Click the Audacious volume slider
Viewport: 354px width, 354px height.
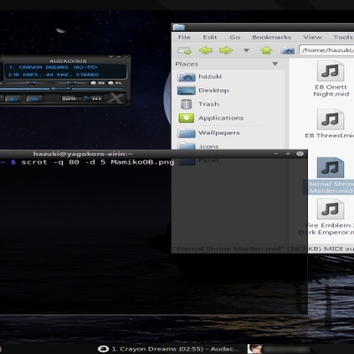coord(31,83)
